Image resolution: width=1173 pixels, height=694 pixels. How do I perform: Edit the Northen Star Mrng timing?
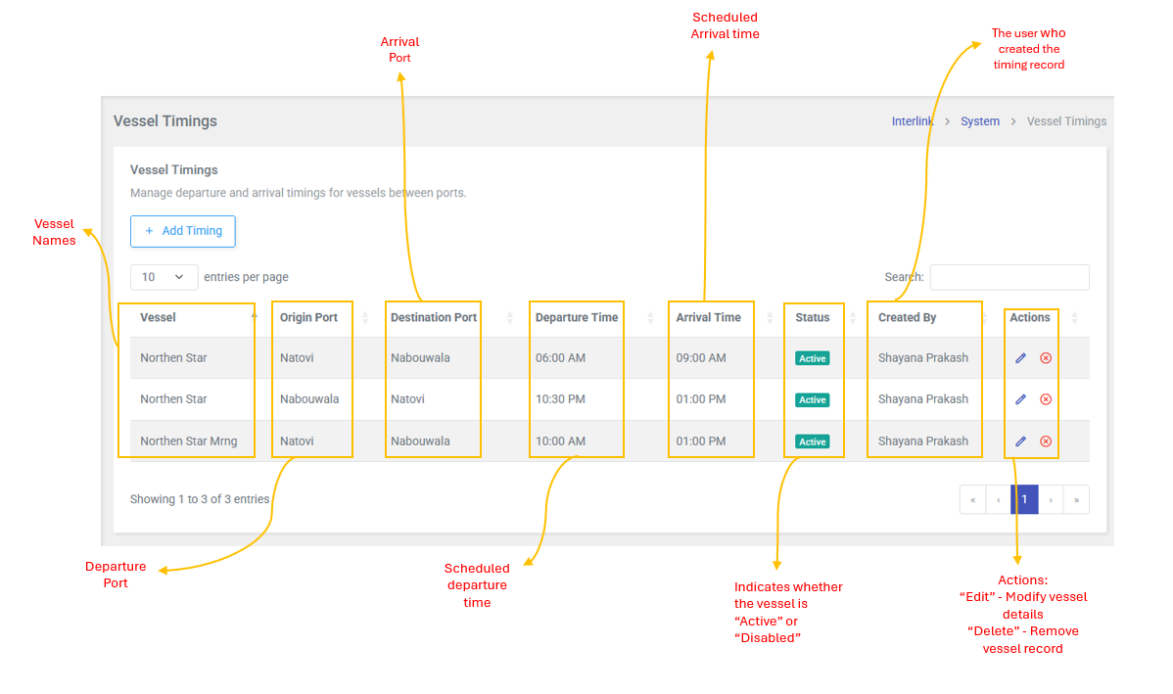[1020, 441]
